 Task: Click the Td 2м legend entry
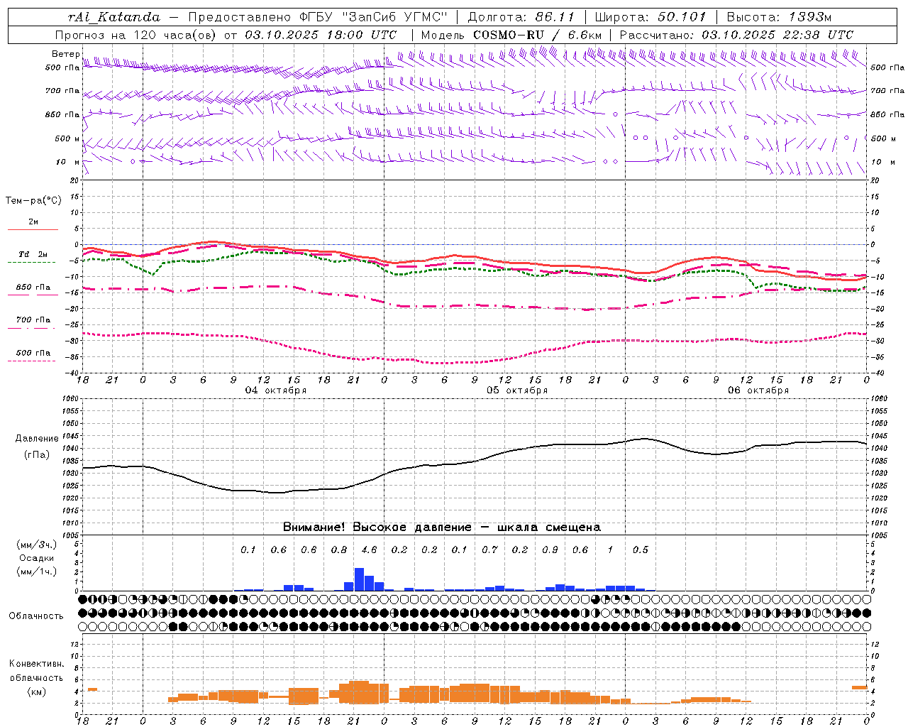(x=33, y=254)
